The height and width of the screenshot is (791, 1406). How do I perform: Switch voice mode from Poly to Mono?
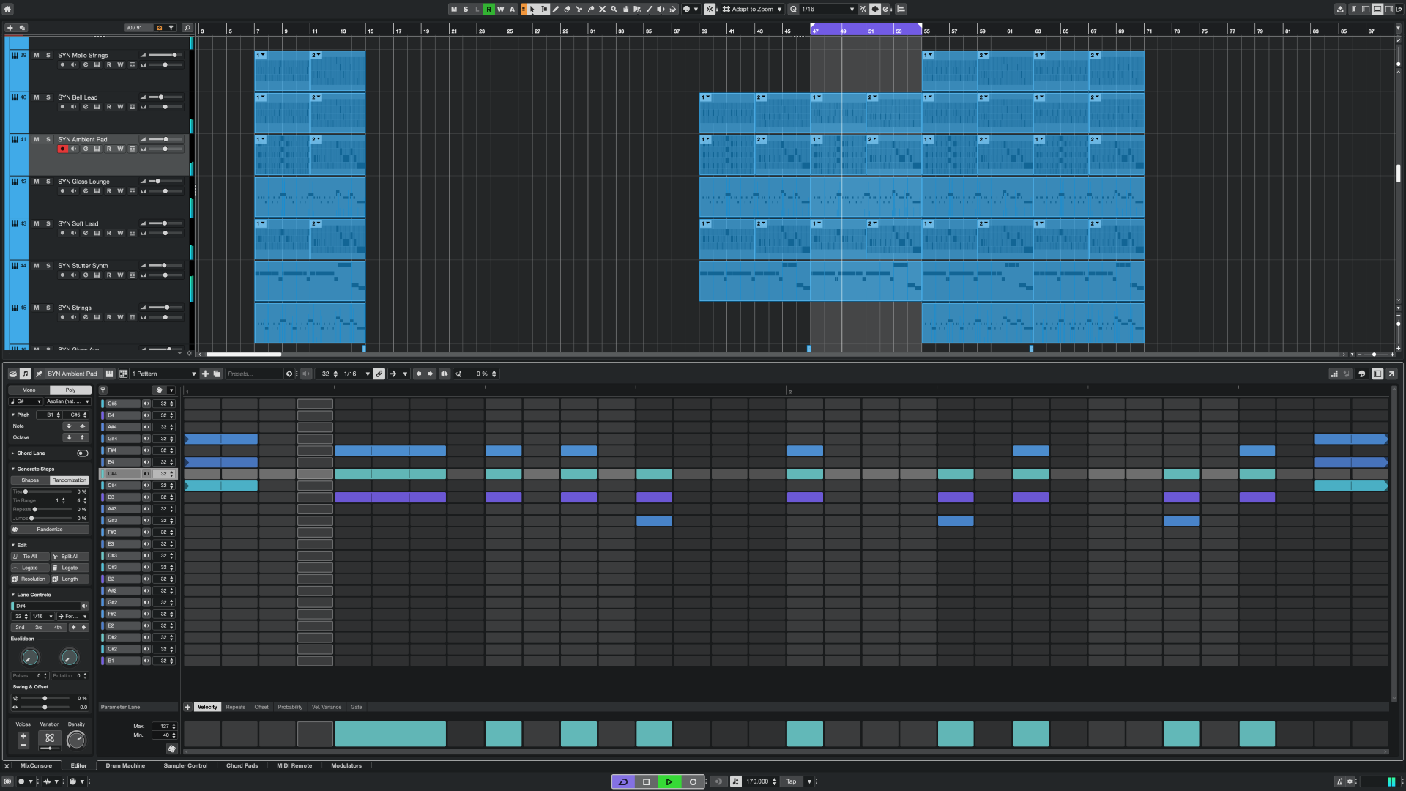tap(28, 390)
